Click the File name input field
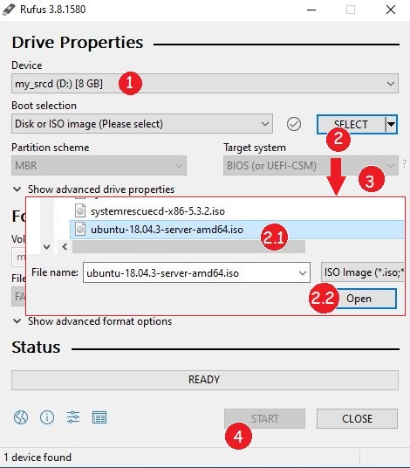Screen dimensions: 410x468 point(196,272)
